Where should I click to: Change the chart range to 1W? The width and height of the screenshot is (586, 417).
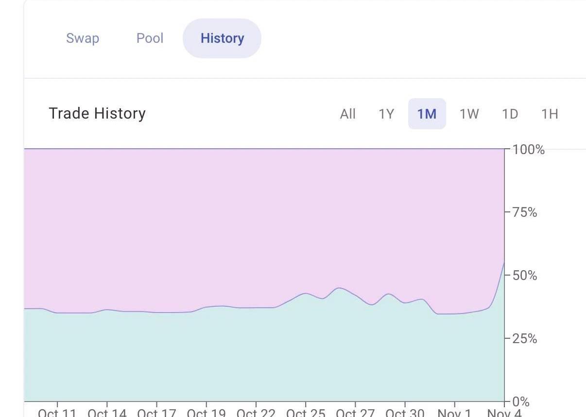(x=469, y=114)
